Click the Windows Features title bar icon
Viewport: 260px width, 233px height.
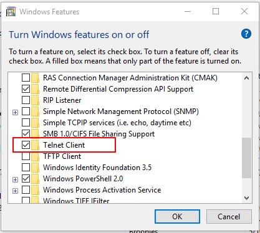click(11, 11)
